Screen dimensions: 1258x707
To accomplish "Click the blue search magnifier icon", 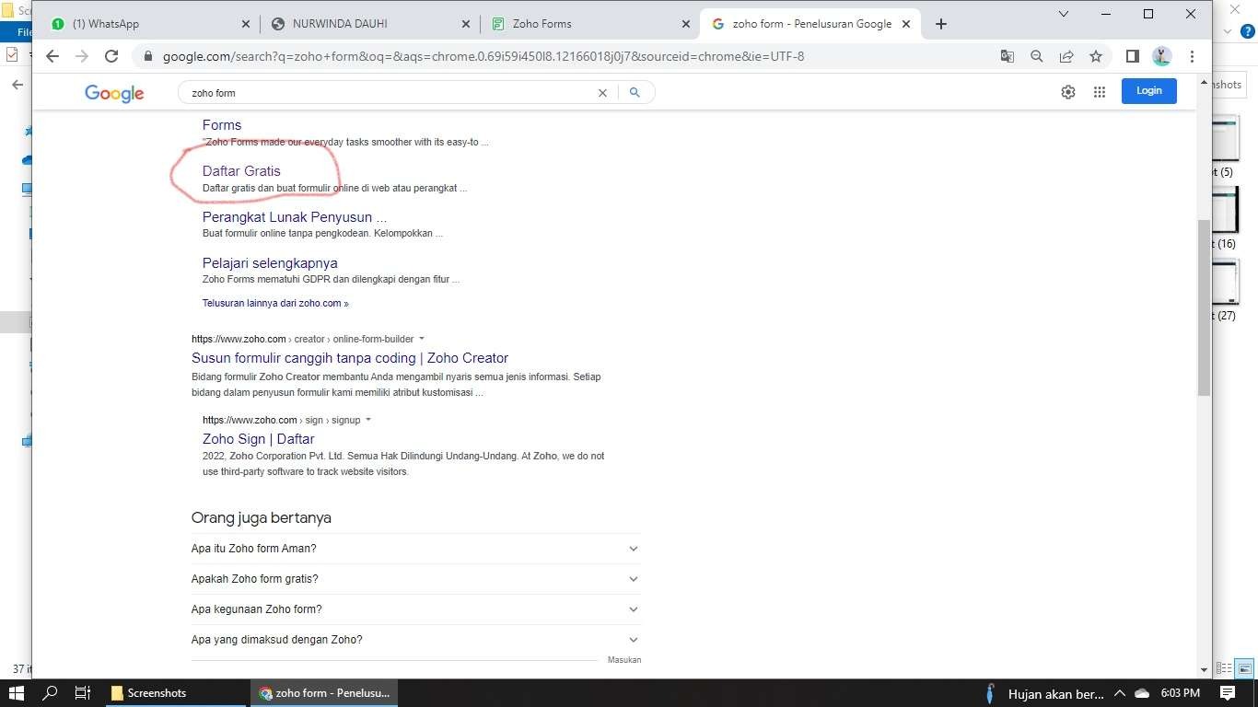I will [x=635, y=92].
